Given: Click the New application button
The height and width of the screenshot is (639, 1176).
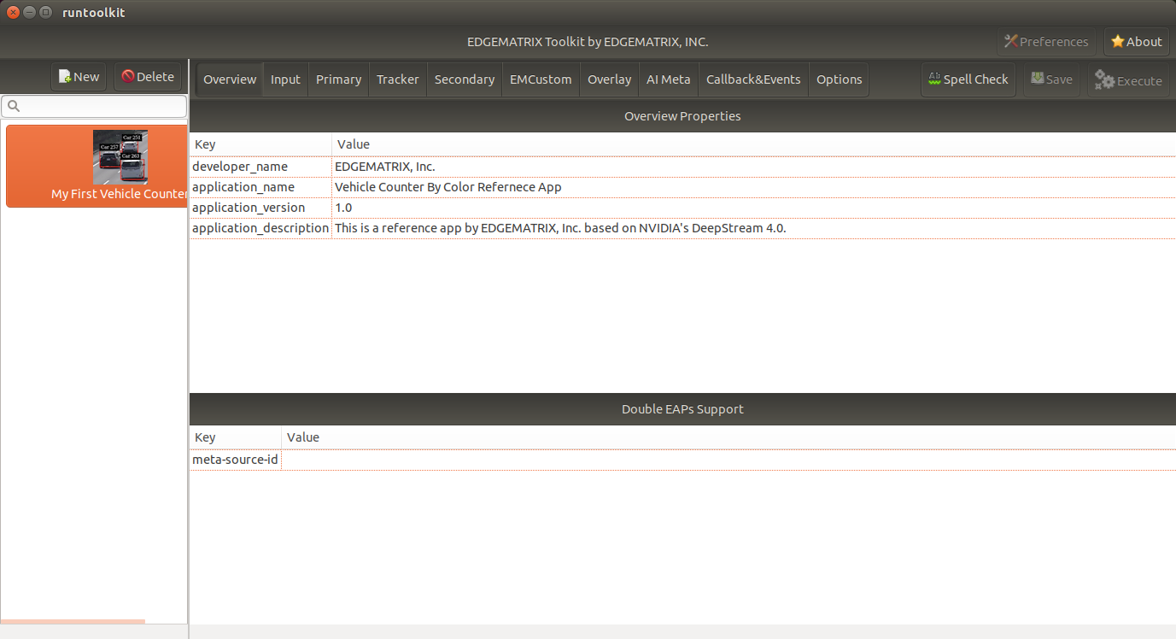Looking at the screenshot, I should pyautogui.click(x=79, y=77).
